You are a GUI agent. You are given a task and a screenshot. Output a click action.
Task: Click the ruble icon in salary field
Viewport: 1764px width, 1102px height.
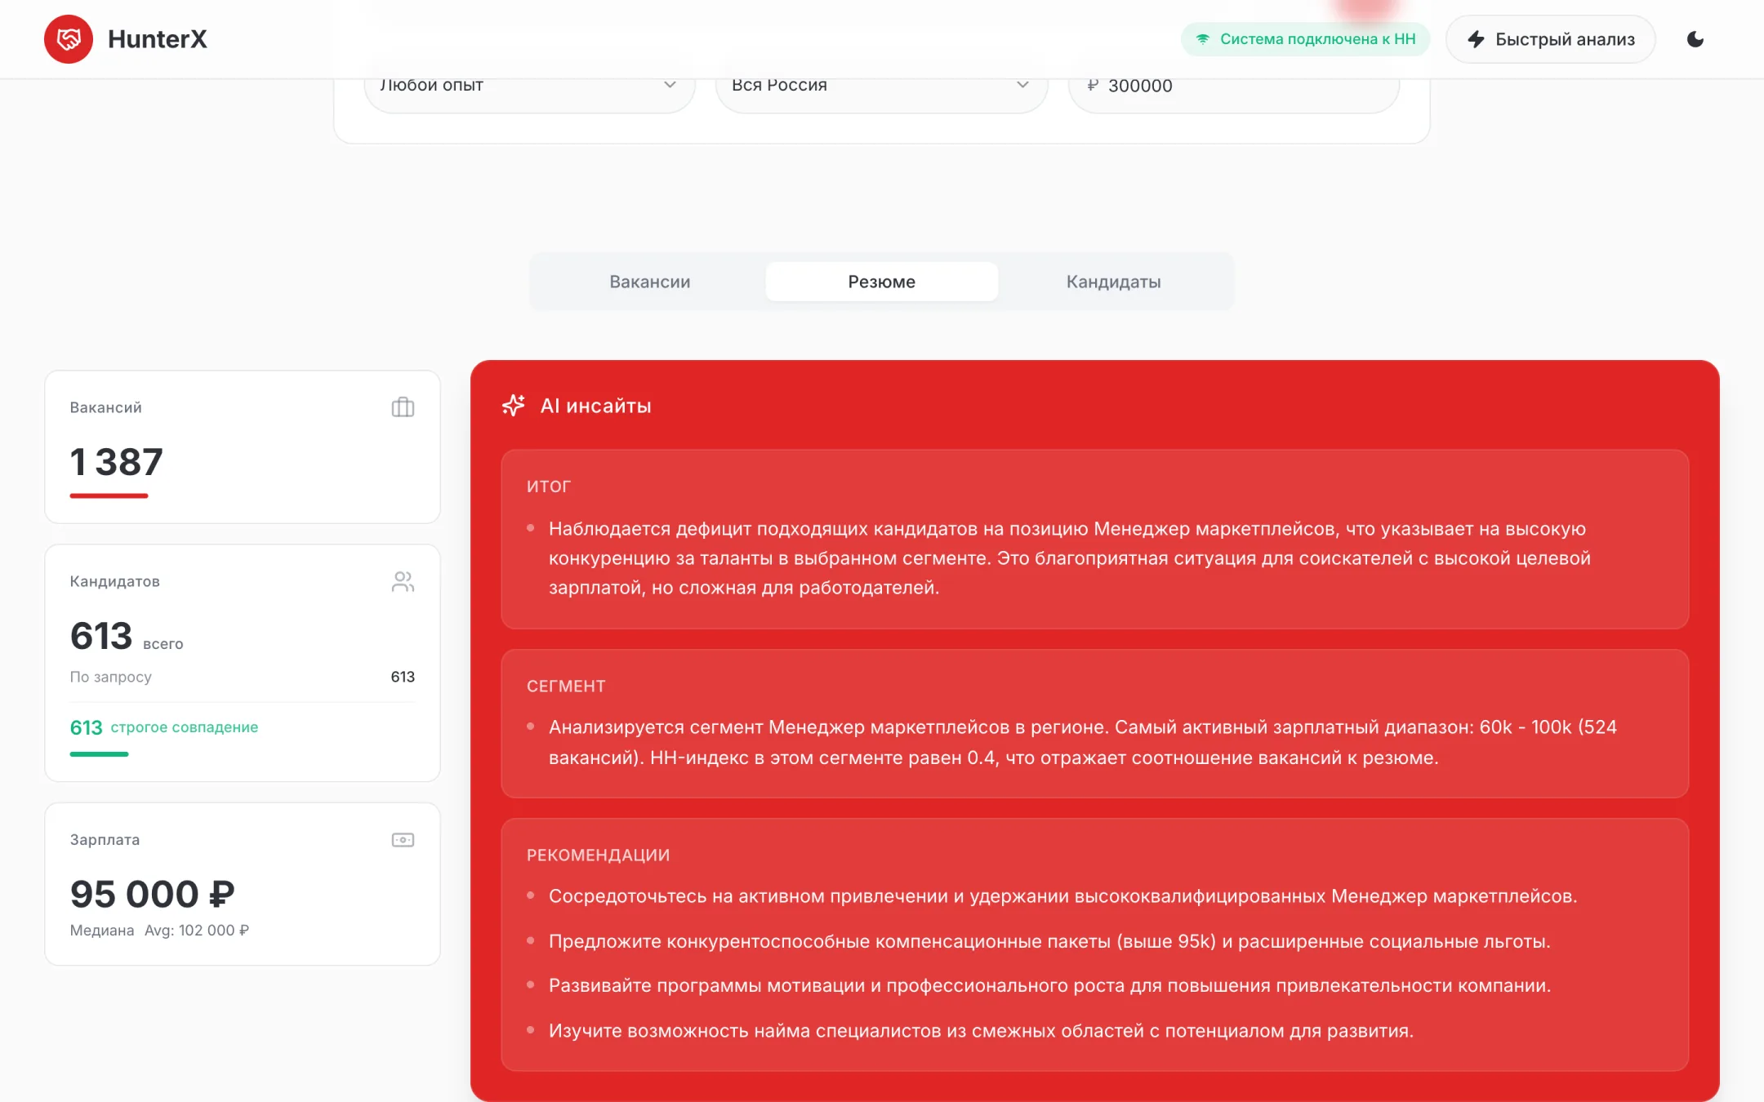point(1093,85)
